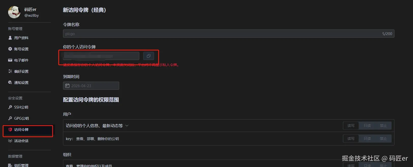Set user info permission to 只读
Viewport: 413px width, 167px height.
coord(367,126)
